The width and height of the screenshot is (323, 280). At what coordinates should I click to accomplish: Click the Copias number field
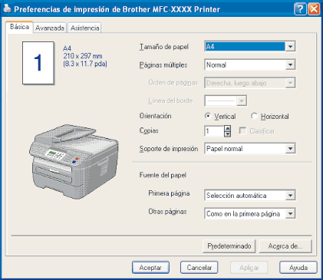click(214, 131)
